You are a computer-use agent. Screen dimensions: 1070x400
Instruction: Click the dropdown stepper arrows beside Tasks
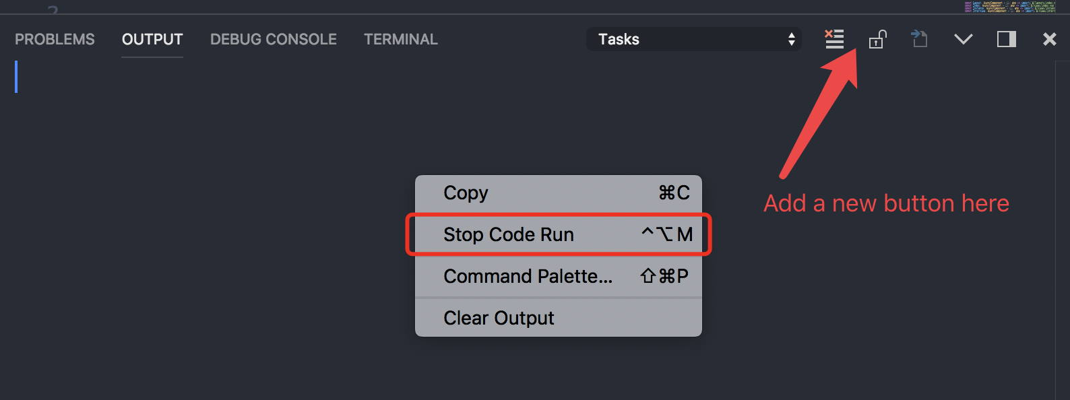[790, 39]
